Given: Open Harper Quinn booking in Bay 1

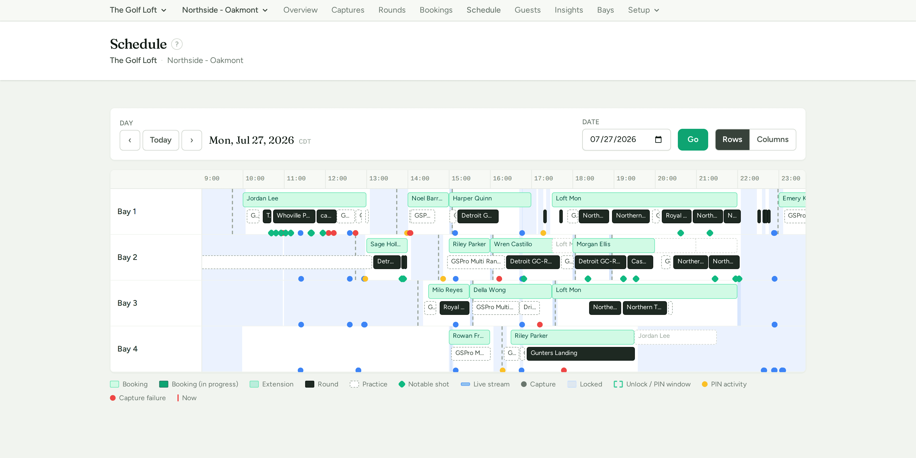Looking at the screenshot, I should 490,200.
